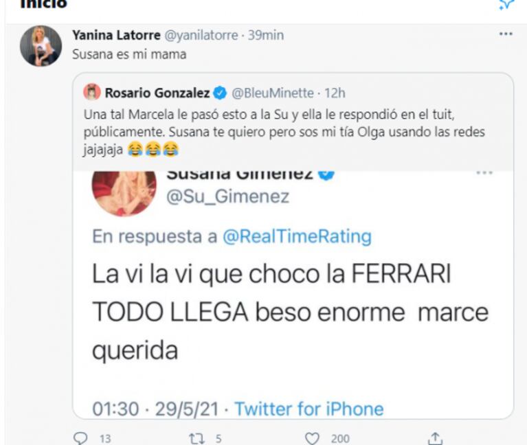Retweet Yanina Latorre's tweet

[195, 437]
